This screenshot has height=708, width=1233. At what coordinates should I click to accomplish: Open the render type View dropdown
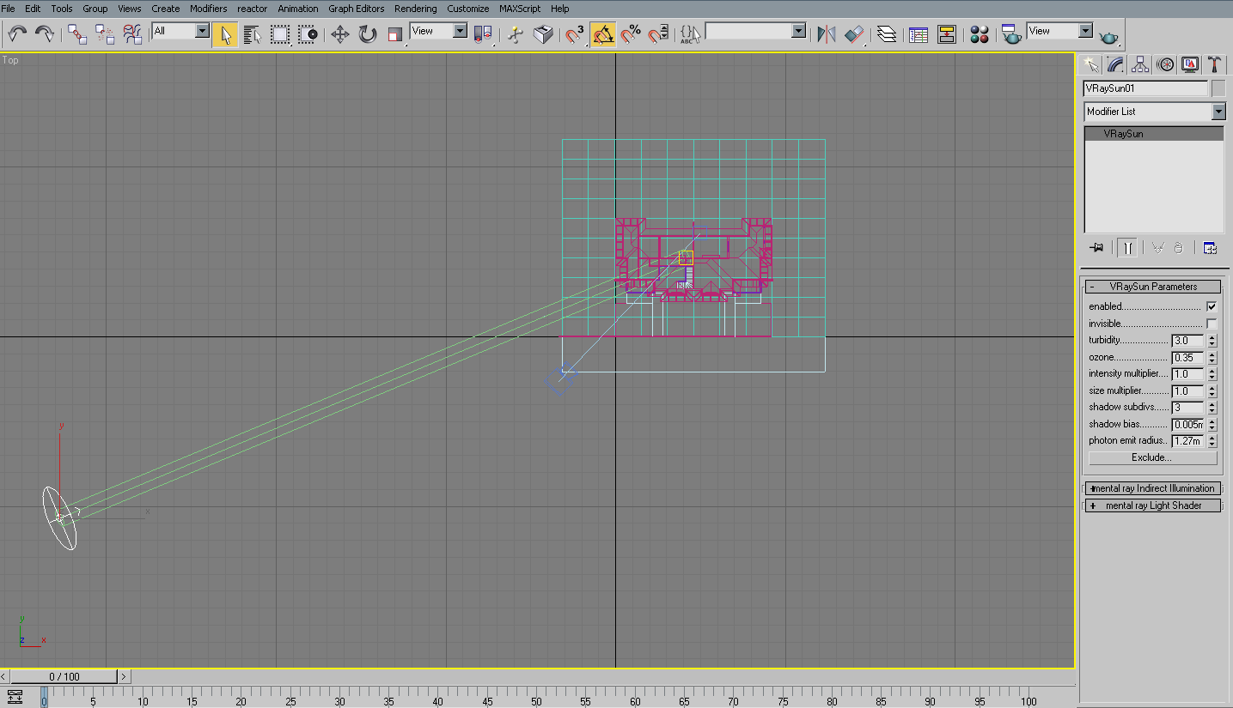point(1060,31)
